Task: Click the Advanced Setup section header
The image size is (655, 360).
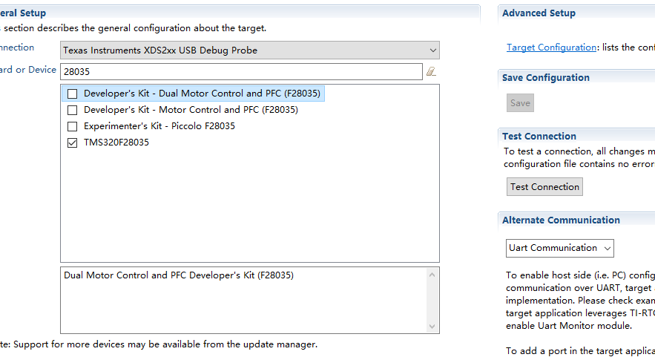Action: click(x=539, y=13)
